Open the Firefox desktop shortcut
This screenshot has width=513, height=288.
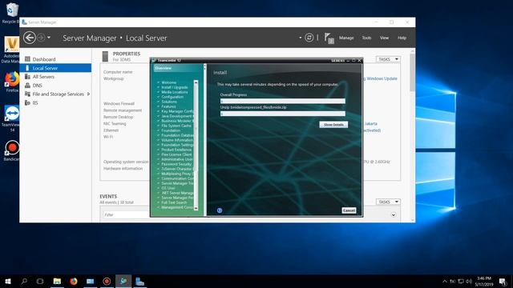pos(12,82)
